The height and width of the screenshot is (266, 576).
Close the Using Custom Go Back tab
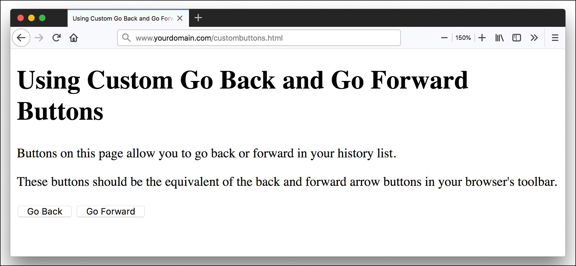coord(180,18)
